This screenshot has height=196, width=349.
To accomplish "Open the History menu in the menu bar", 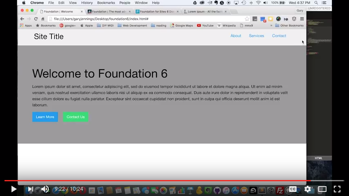I will pyautogui.click(x=87, y=3).
